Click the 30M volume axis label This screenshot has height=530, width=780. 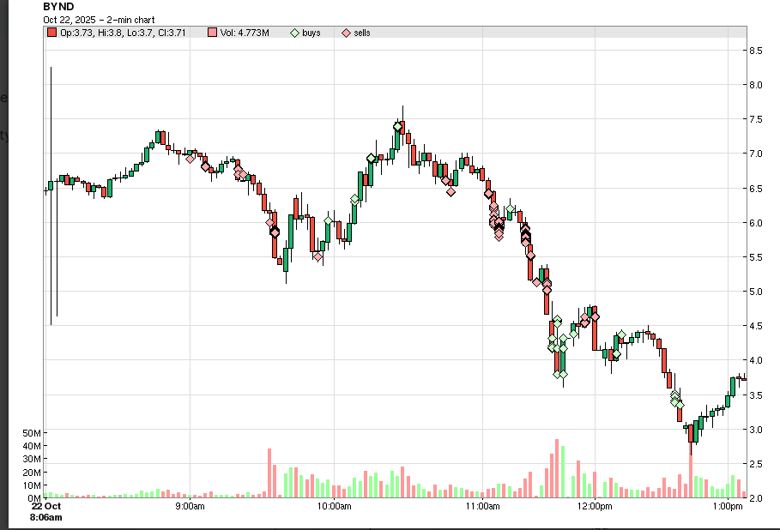32,459
